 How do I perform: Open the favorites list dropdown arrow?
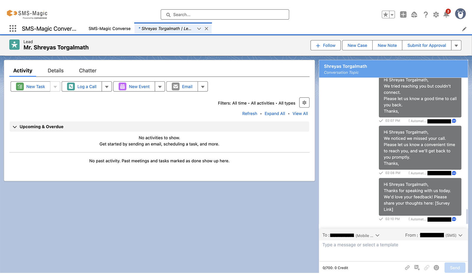point(392,14)
